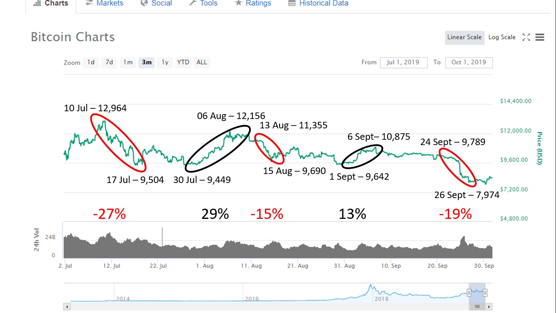Screen dimensions: 556x313
Task: Show ALL time zoom range
Action: (201, 62)
